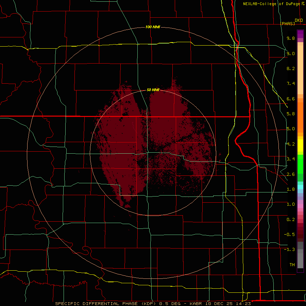Pick the bright green segment of the color bar
Screen dimensions: 306x306
point(300,164)
